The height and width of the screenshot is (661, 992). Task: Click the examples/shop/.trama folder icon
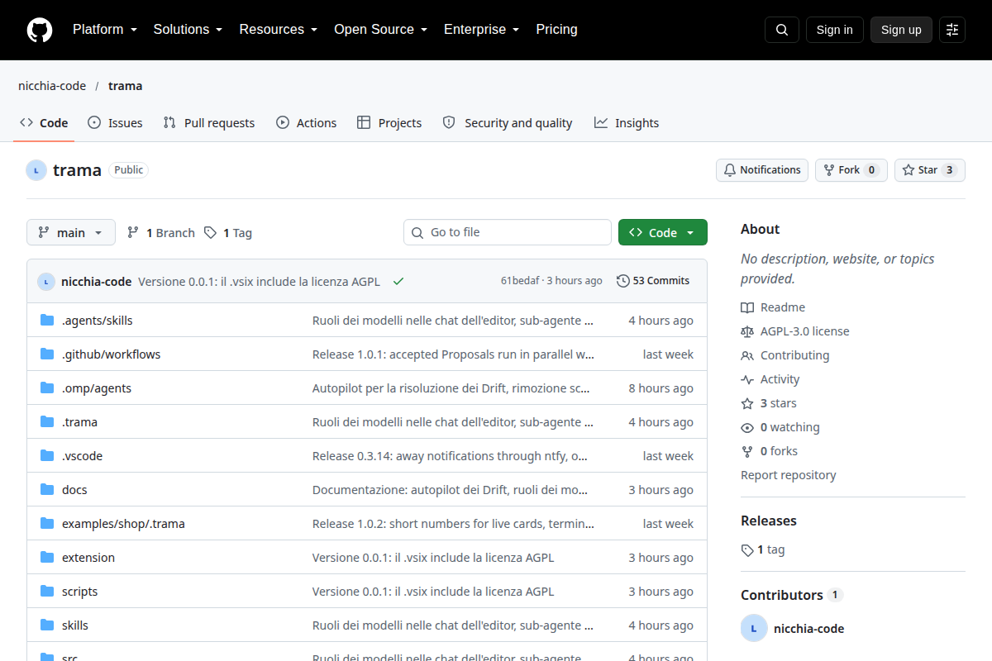tap(47, 524)
